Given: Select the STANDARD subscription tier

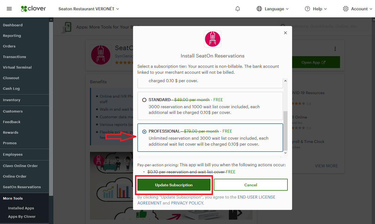Looking at the screenshot, I should point(144,100).
